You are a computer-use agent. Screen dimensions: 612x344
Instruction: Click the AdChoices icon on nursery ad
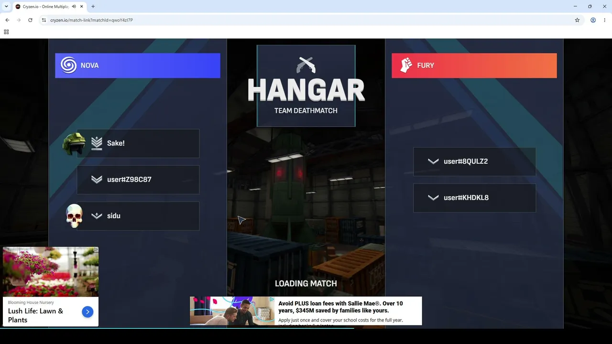pos(96,249)
